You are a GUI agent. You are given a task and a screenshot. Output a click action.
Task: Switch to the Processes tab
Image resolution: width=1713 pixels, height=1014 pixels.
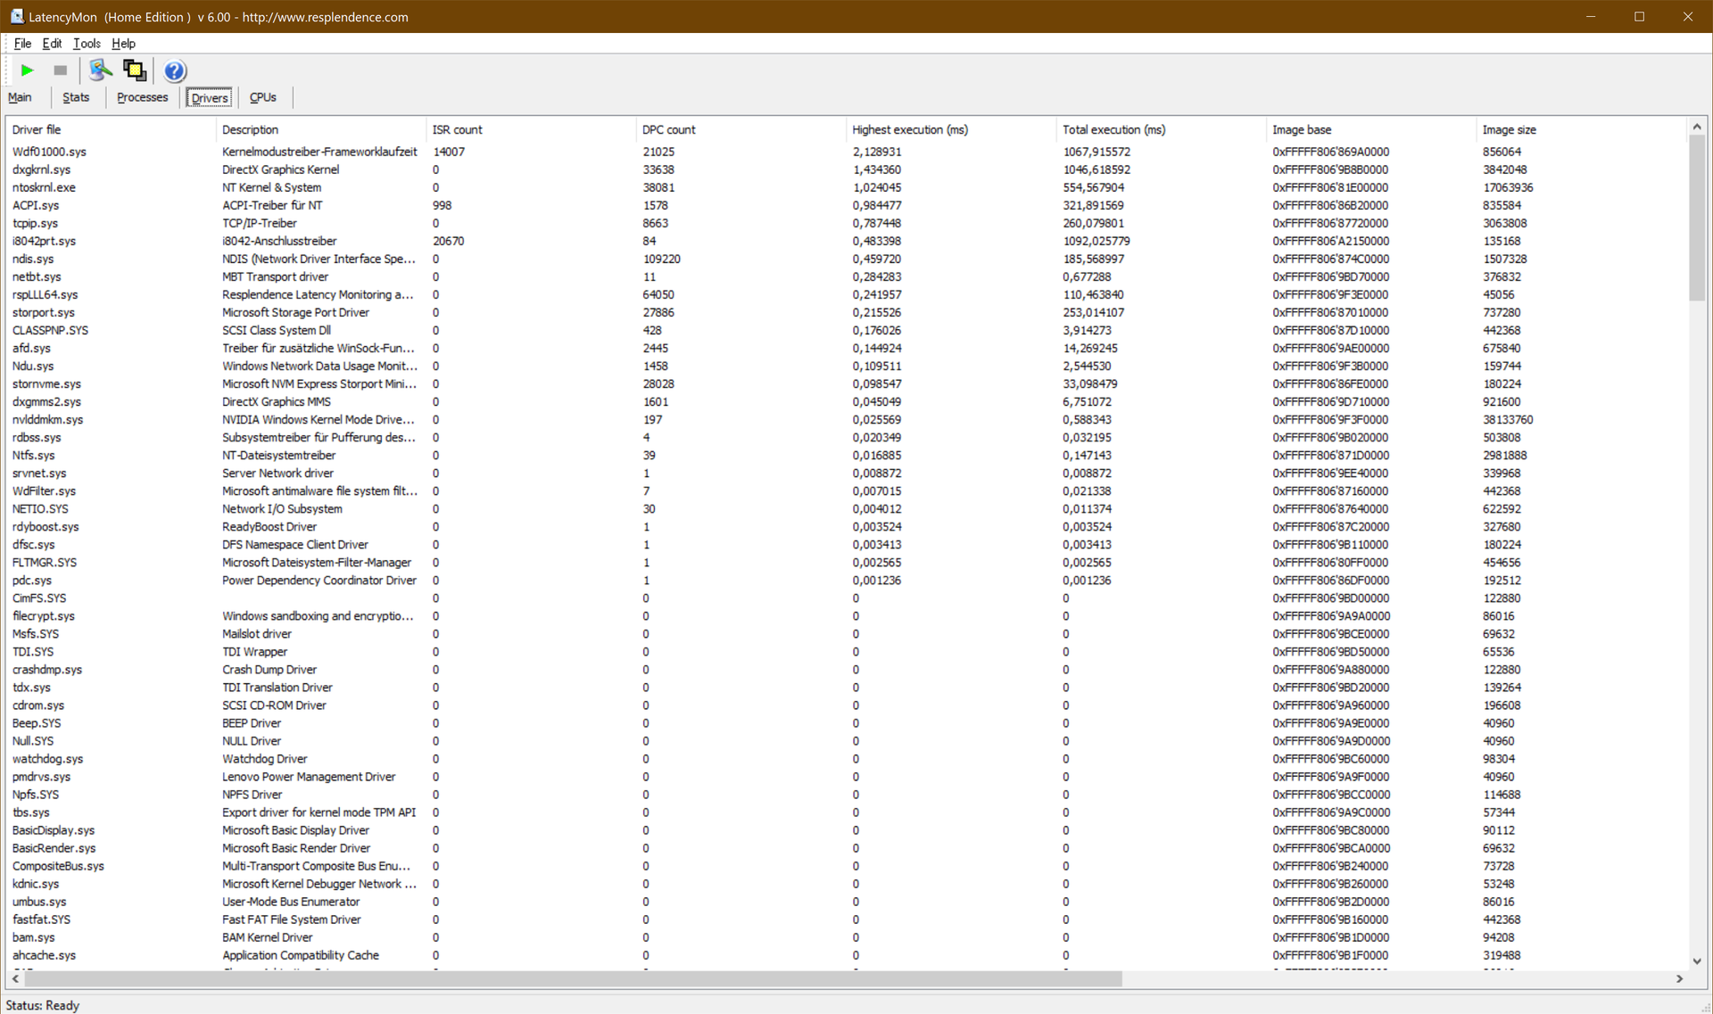(x=142, y=97)
